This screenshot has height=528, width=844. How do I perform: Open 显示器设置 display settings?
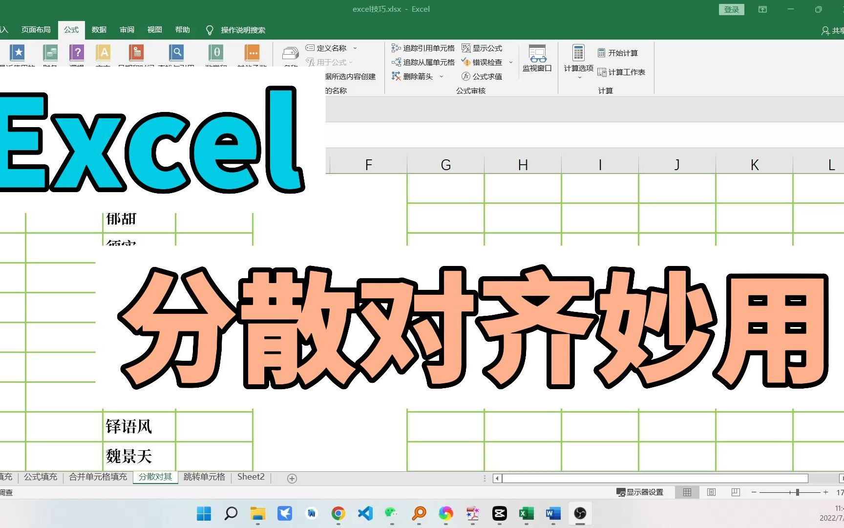(640, 492)
